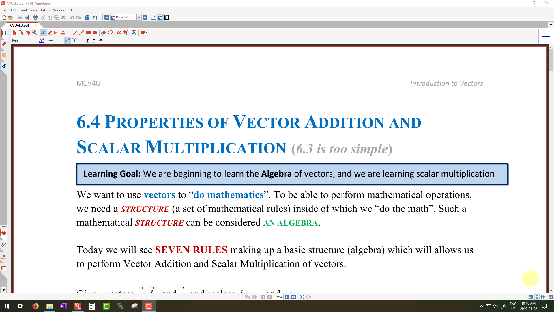Select the Eraser tool
The height and width of the screenshot is (312, 554).
pos(103,33)
